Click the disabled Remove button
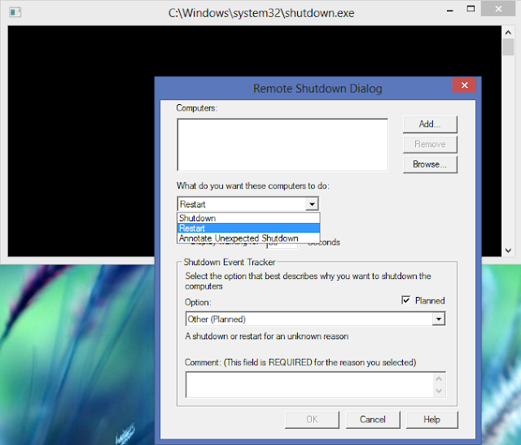 pos(430,144)
